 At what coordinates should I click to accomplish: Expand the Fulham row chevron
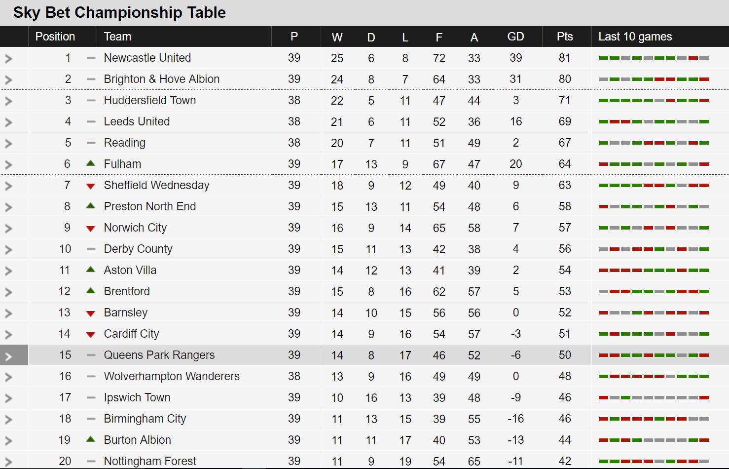click(8, 165)
